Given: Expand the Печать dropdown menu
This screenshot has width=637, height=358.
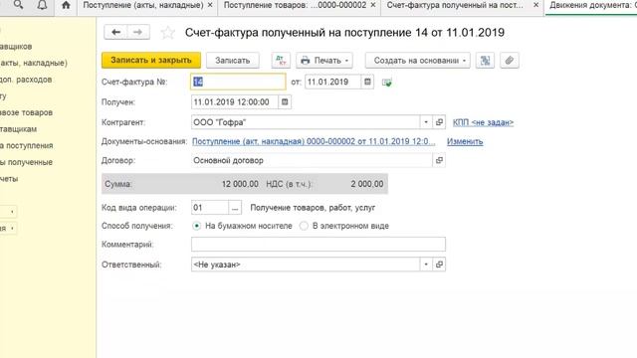Looking at the screenshot, I should coord(324,61).
